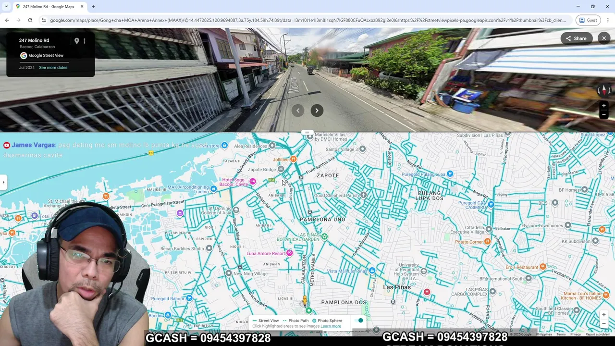Close Street View with the X button
Image resolution: width=615 pixels, height=346 pixels.
click(x=604, y=38)
